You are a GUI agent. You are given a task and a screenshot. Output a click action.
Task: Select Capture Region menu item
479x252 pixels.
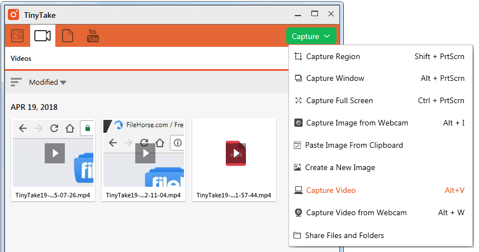pos(333,56)
